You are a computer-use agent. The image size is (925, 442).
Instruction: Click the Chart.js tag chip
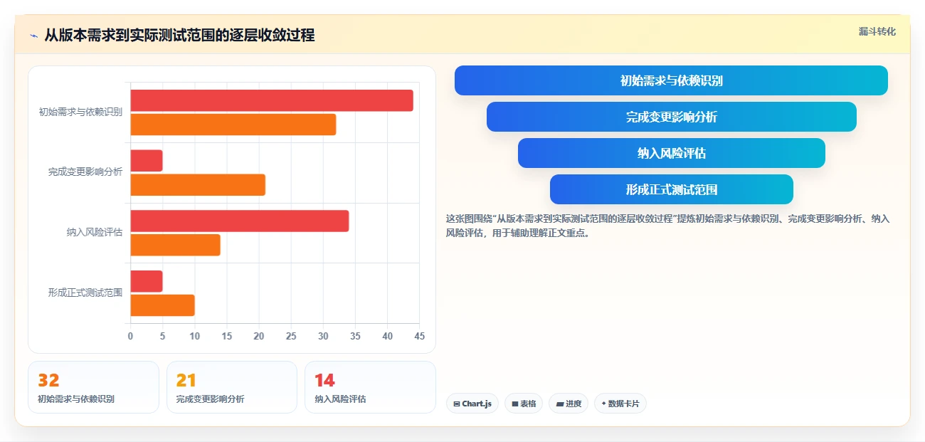click(472, 404)
